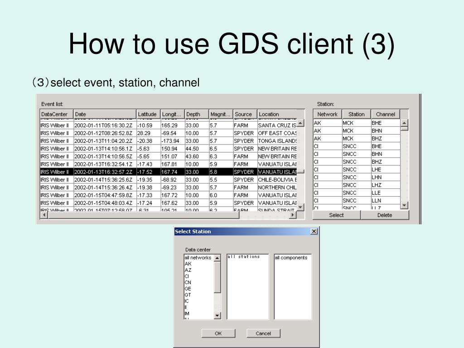Select station row CI SNCC BHZ

pyautogui.click(x=357, y=162)
